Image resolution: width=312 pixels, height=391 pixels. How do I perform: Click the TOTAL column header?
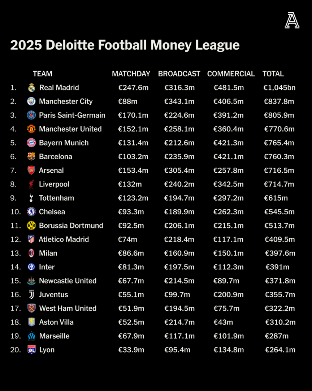click(x=273, y=74)
